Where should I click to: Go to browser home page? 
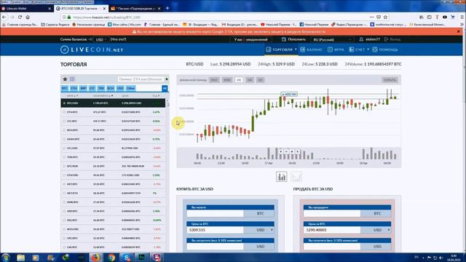[28, 17]
